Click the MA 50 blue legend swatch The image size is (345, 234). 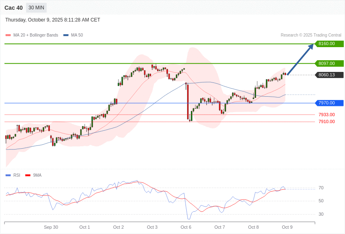(x=66, y=35)
